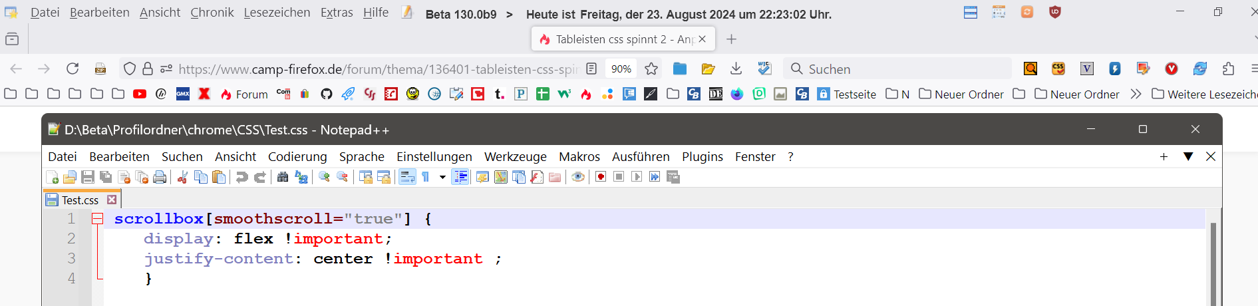1258x306 pixels.
Task: Open the uBlock Origin shield icon
Action: [x=1055, y=13]
